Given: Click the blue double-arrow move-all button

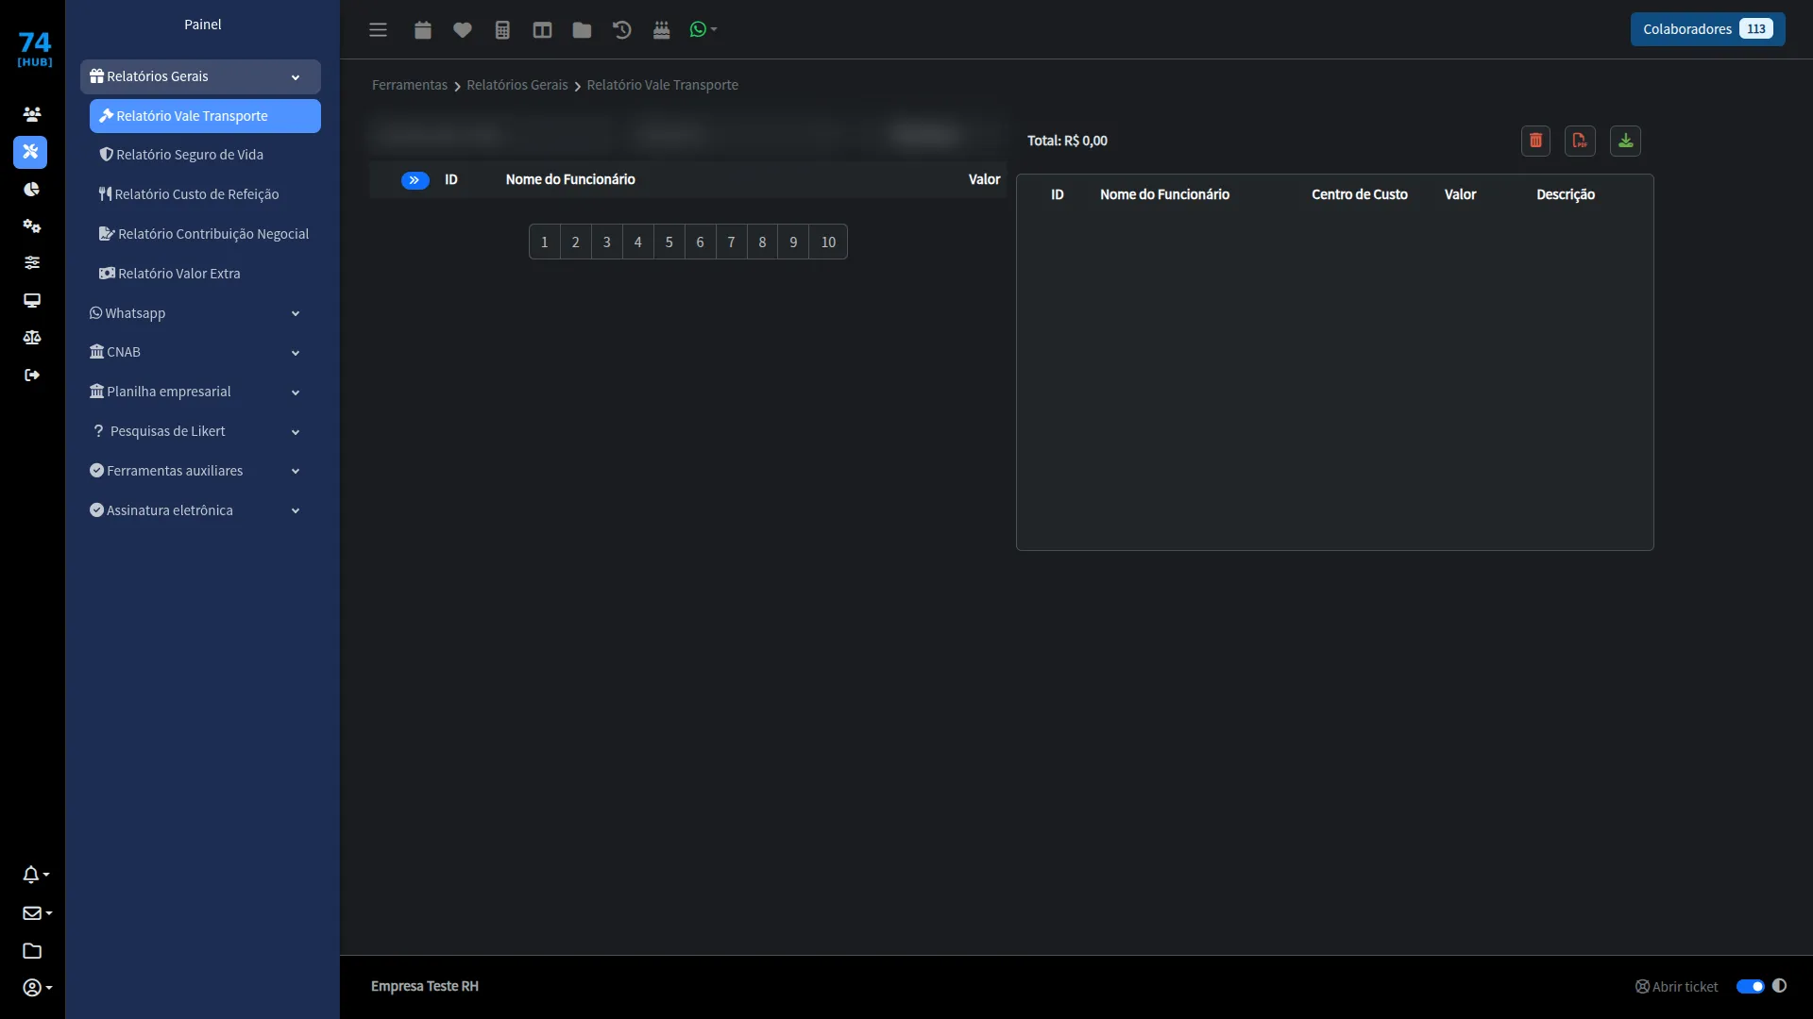Looking at the screenshot, I should pos(415,180).
